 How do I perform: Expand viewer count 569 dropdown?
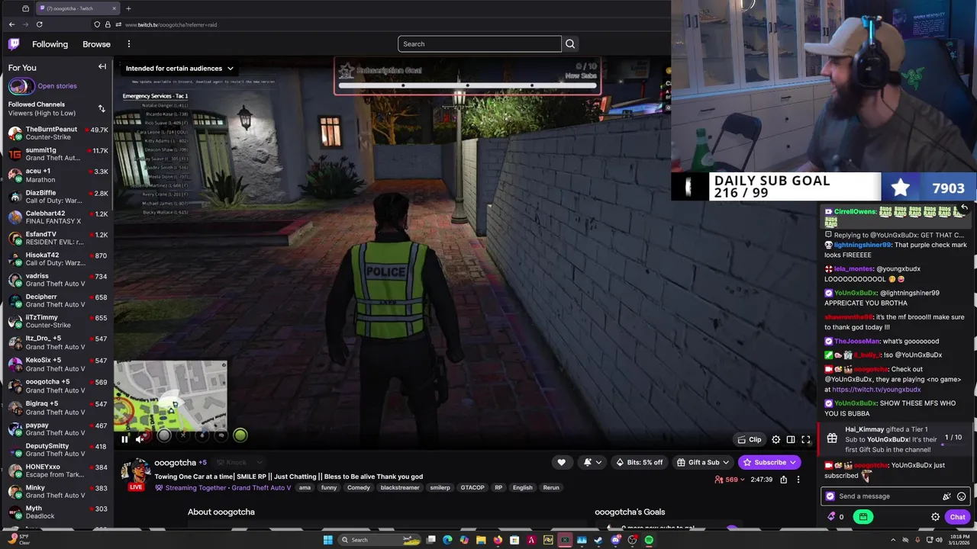(730, 480)
